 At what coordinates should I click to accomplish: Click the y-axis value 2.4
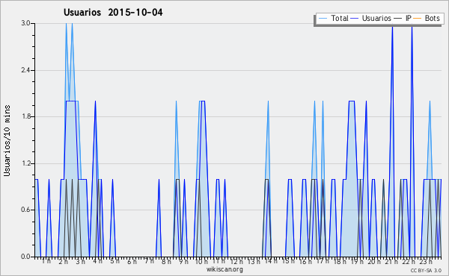click(25, 70)
